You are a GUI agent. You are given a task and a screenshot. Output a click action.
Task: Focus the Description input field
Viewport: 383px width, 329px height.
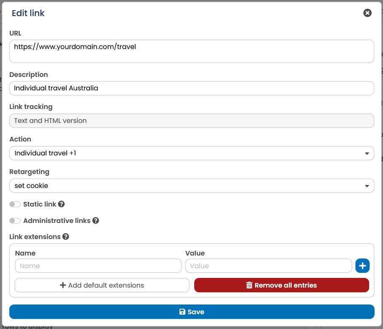pos(192,88)
